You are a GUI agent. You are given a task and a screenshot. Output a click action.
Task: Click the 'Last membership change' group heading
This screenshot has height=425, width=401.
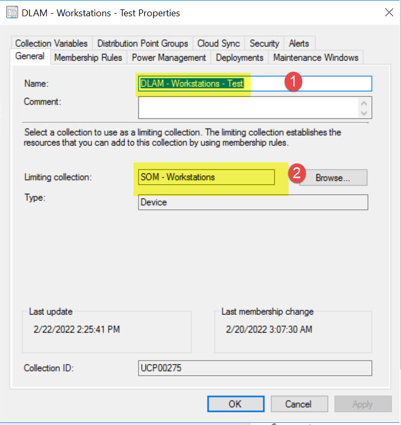pos(268,312)
